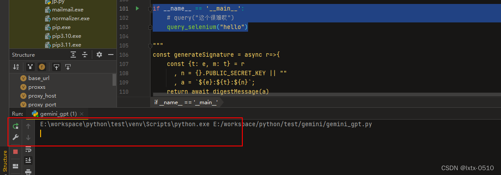Open the Structure side tool window tab
The height and width of the screenshot is (175, 501).
pos(5,161)
